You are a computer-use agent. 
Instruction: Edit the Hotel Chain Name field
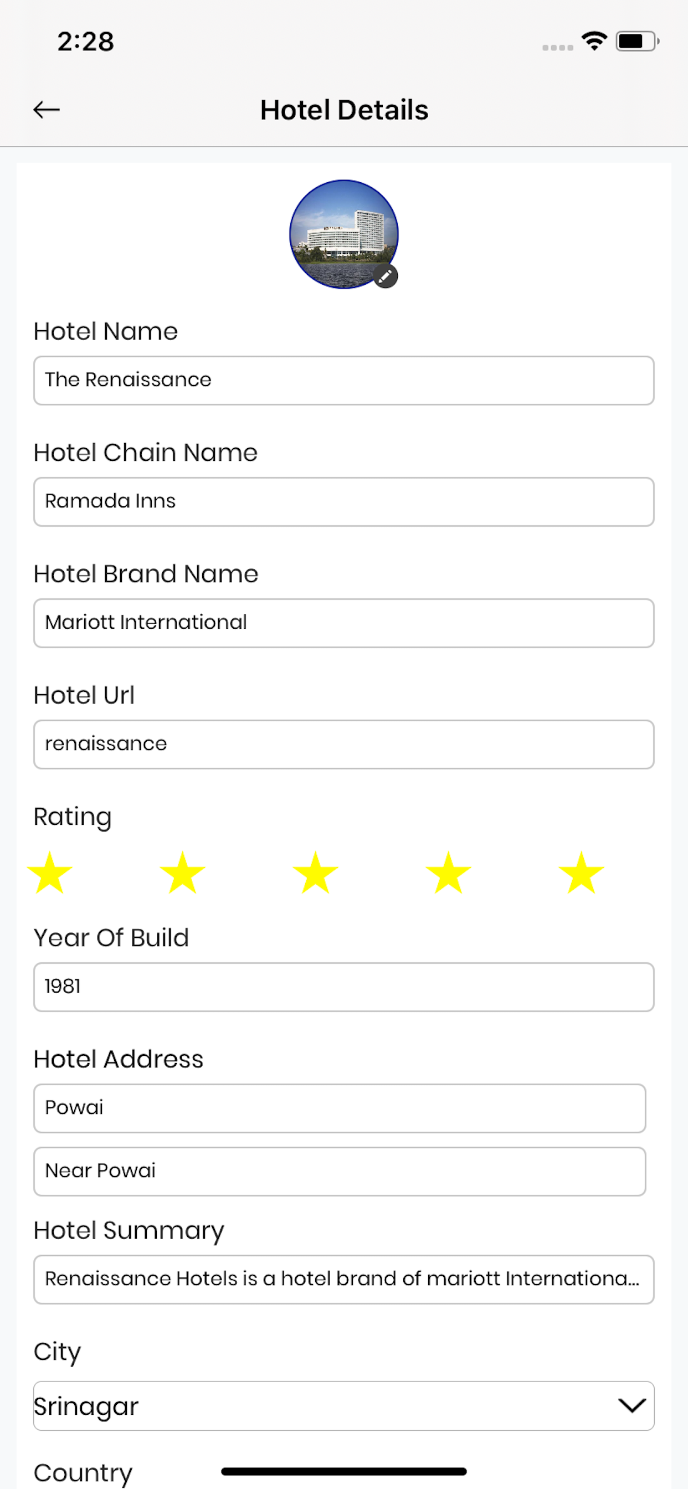pos(344,502)
